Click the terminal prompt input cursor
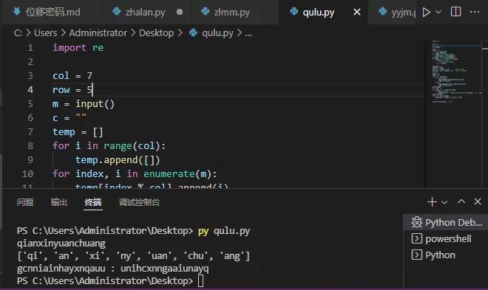The width and height of the screenshot is (488, 290). [200, 281]
